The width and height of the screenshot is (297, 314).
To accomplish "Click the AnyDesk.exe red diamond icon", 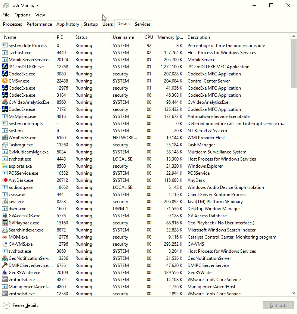I will tap(5, 180).
